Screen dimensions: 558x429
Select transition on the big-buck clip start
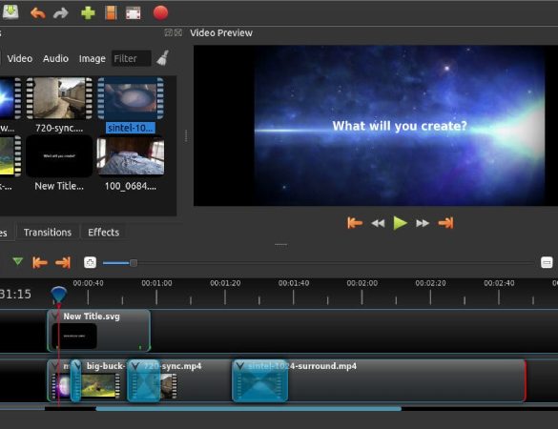coord(75,380)
